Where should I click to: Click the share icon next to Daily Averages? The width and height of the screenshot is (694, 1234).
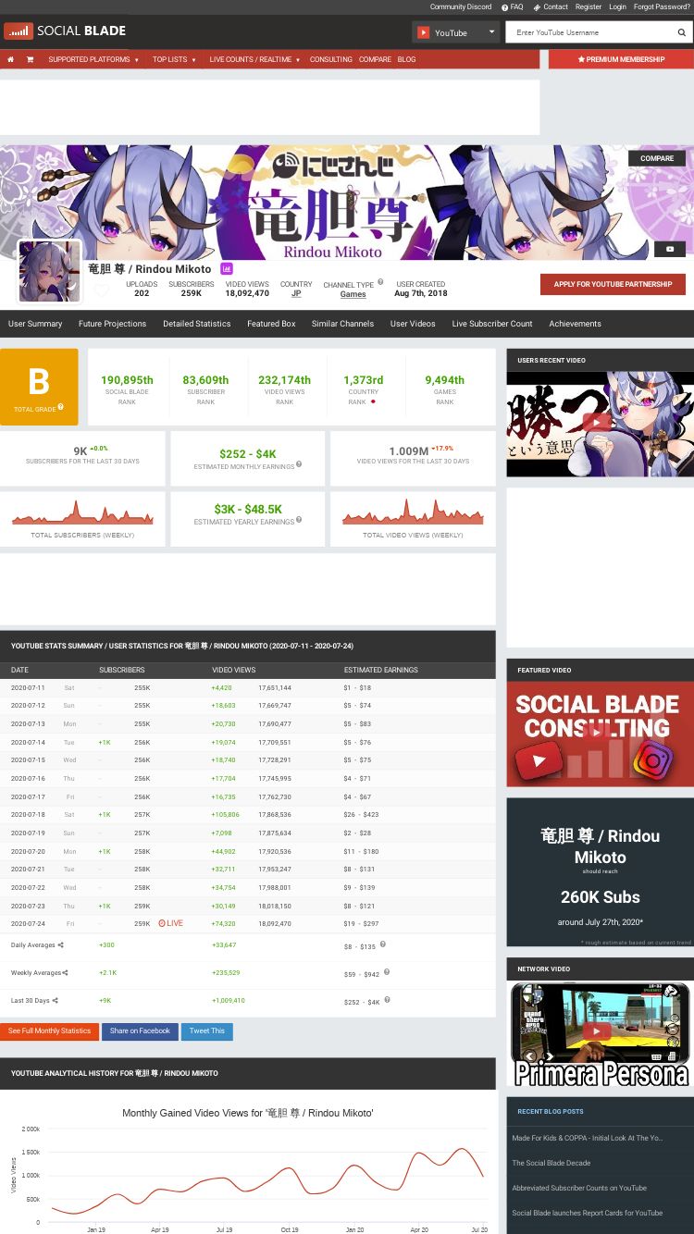point(61,945)
